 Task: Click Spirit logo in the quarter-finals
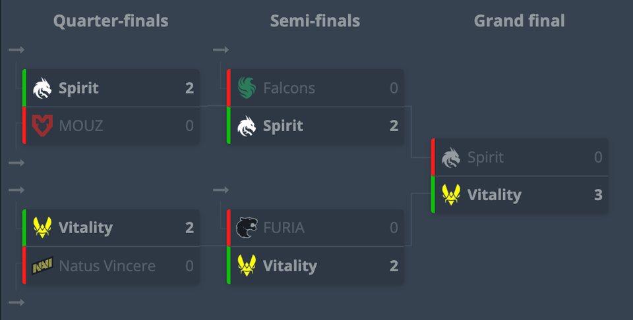[42, 88]
